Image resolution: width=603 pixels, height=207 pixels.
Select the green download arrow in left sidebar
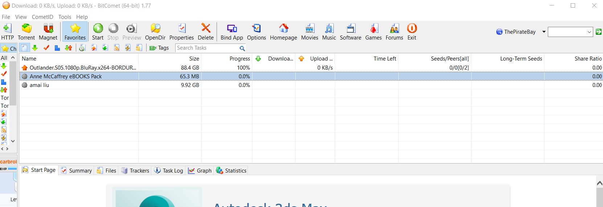(4, 66)
